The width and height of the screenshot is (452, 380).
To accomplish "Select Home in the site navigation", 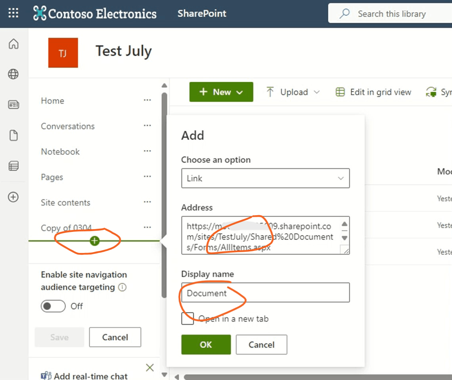I will pyautogui.click(x=52, y=101).
